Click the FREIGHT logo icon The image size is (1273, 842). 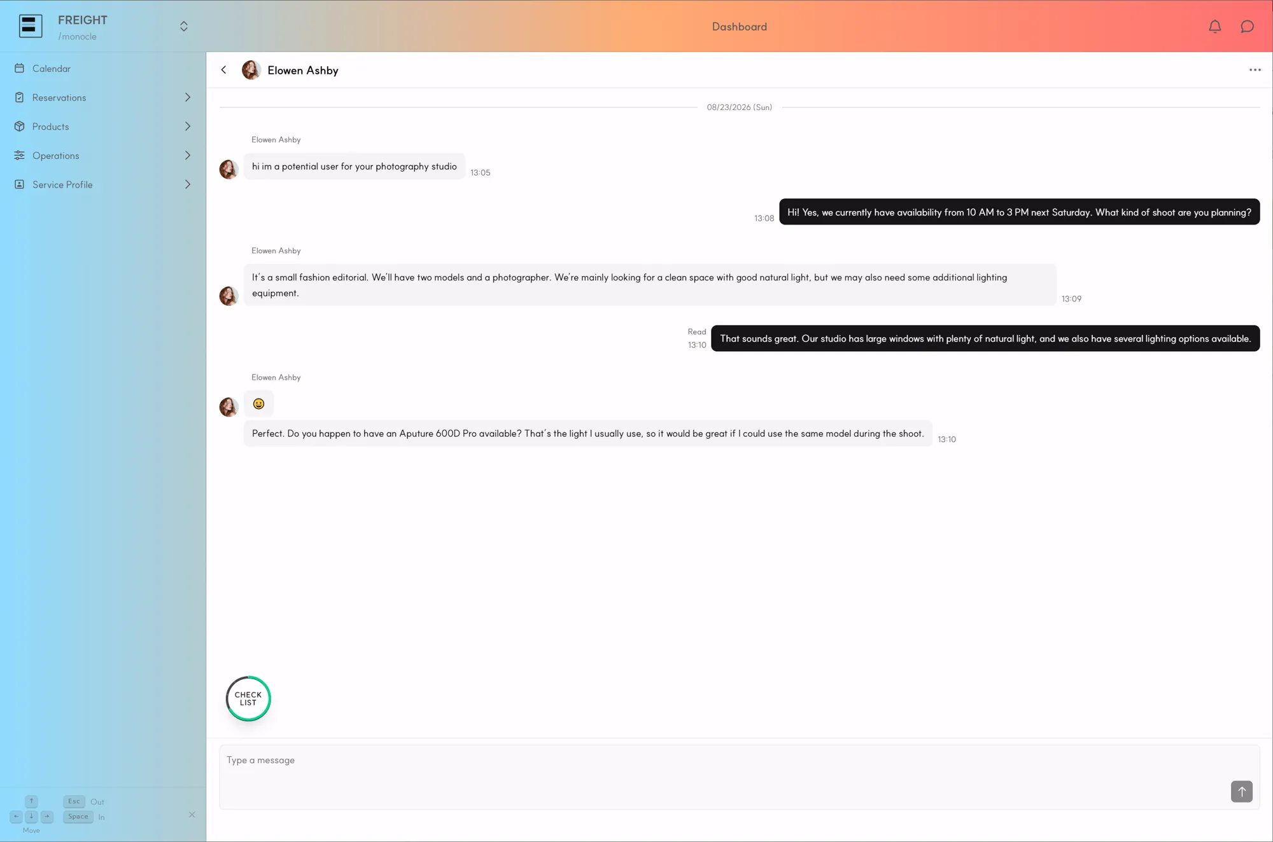[31, 26]
